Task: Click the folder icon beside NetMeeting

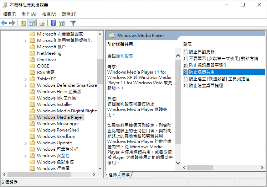Action: (32, 53)
